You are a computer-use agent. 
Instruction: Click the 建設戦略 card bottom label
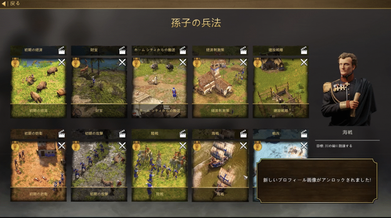click(281, 111)
